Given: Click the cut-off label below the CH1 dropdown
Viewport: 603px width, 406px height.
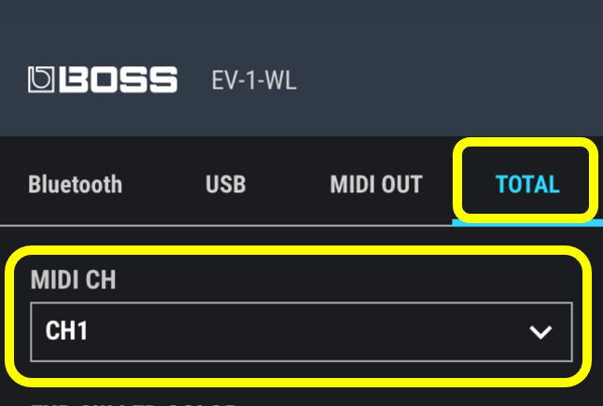Looking at the screenshot, I should (x=131, y=402).
